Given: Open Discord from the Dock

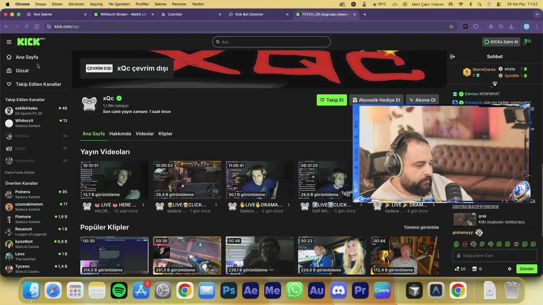Looking at the screenshot, I should point(338,291).
